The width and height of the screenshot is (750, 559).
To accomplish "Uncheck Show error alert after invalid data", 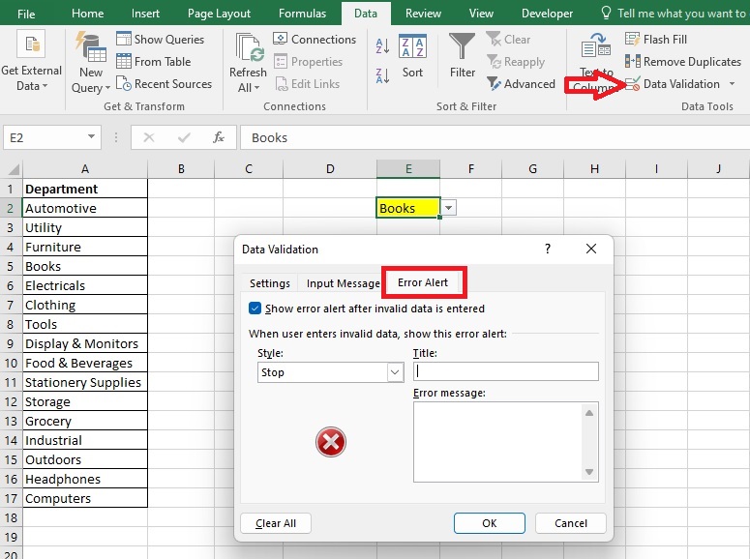I will 255,308.
